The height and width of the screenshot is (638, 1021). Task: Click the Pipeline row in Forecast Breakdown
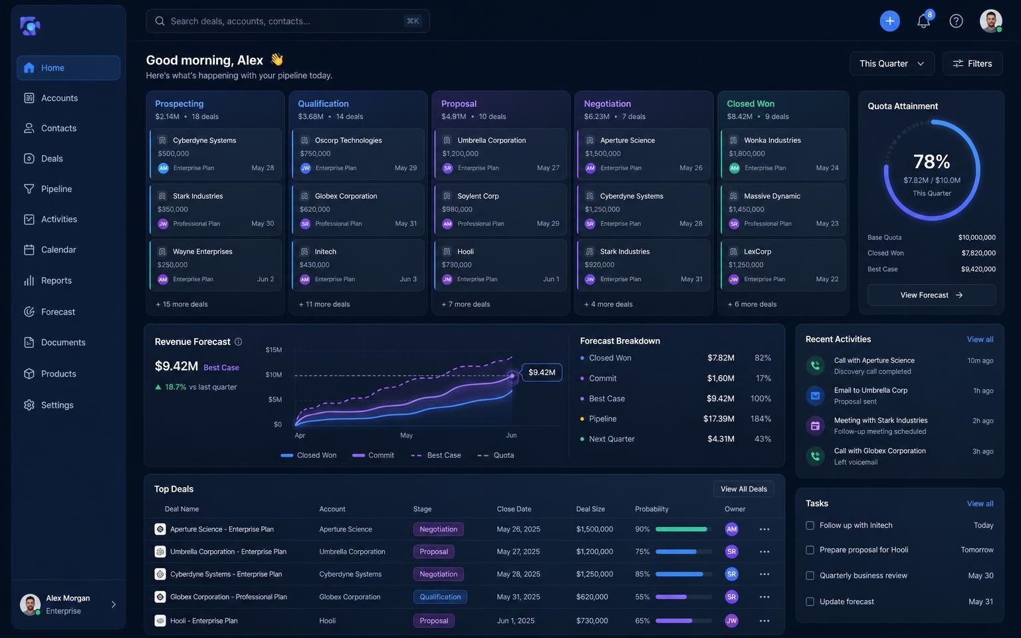[x=675, y=419]
